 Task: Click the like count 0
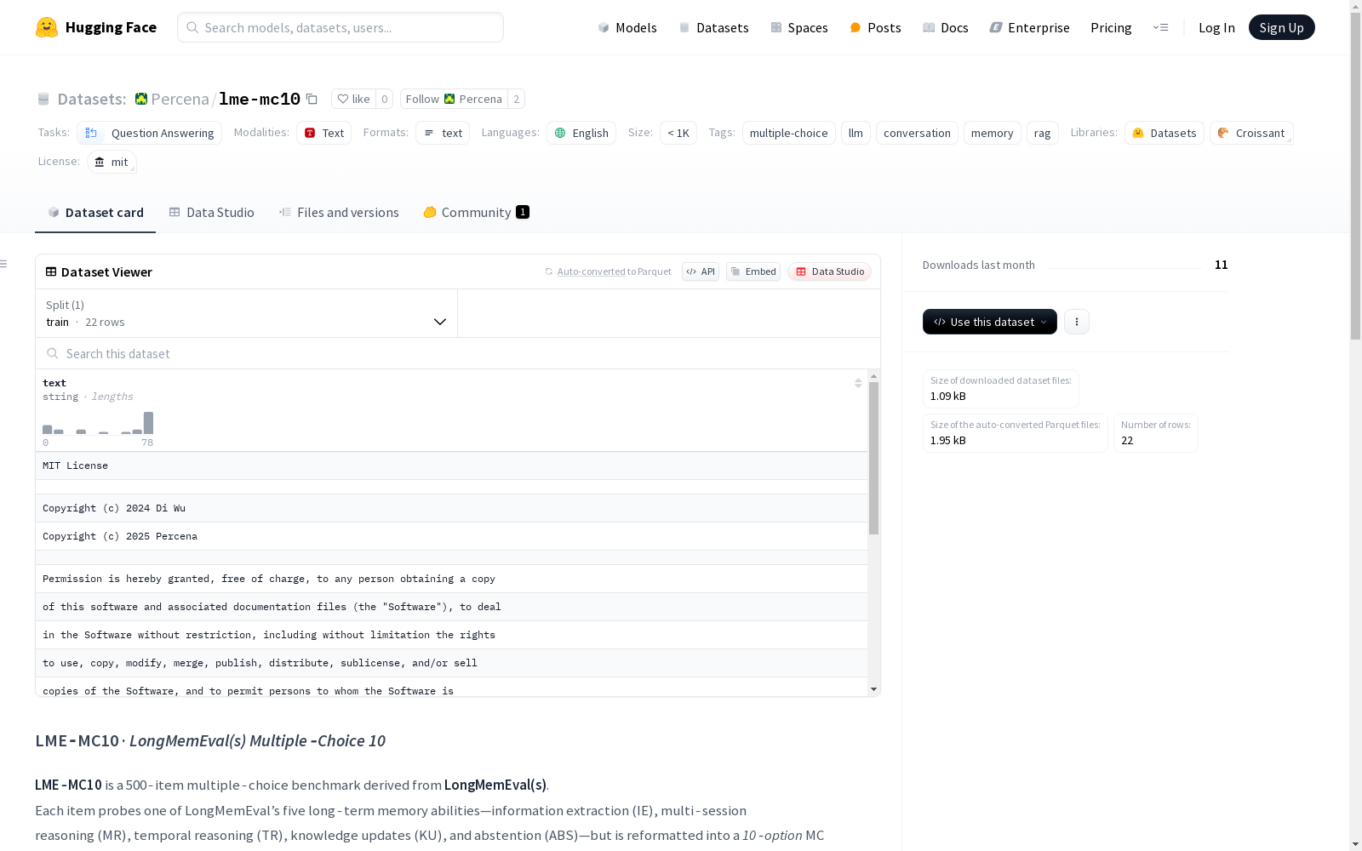[385, 99]
